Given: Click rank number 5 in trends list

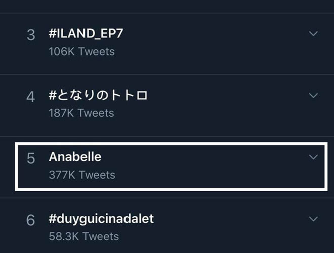Looking at the screenshot, I should point(31,159).
